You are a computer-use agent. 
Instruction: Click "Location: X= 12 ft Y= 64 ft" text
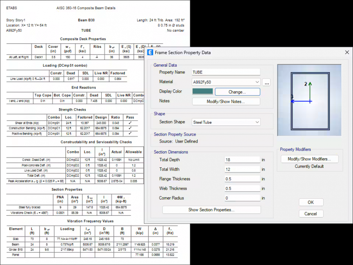pyautogui.click(x=26, y=25)
